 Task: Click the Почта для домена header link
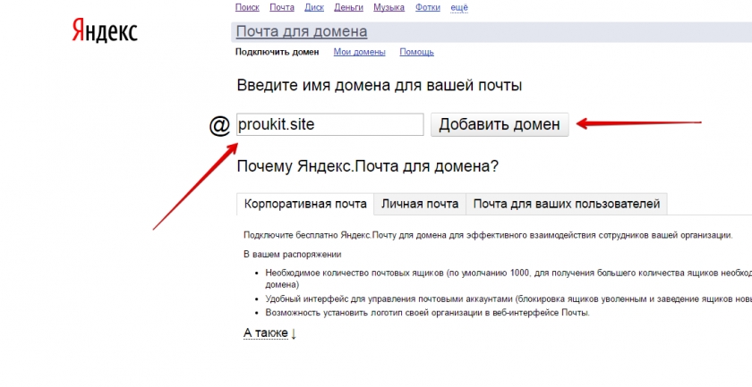301,32
